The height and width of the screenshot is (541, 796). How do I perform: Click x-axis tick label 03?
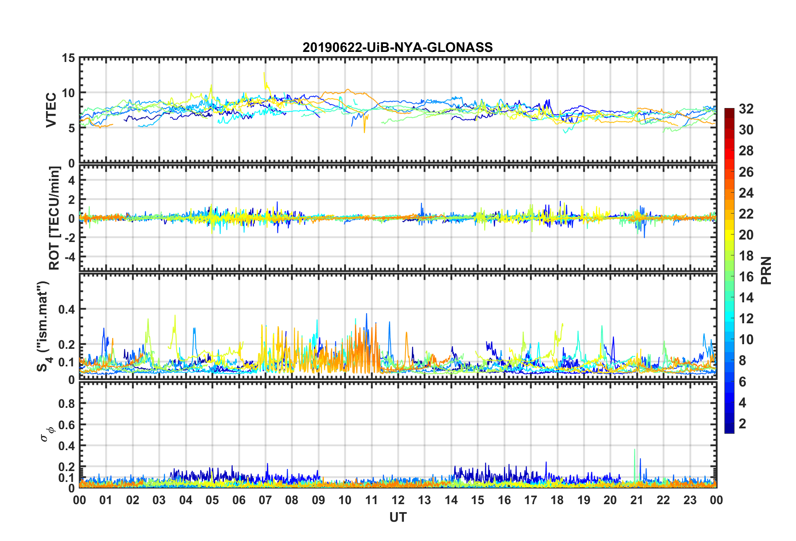click(159, 500)
